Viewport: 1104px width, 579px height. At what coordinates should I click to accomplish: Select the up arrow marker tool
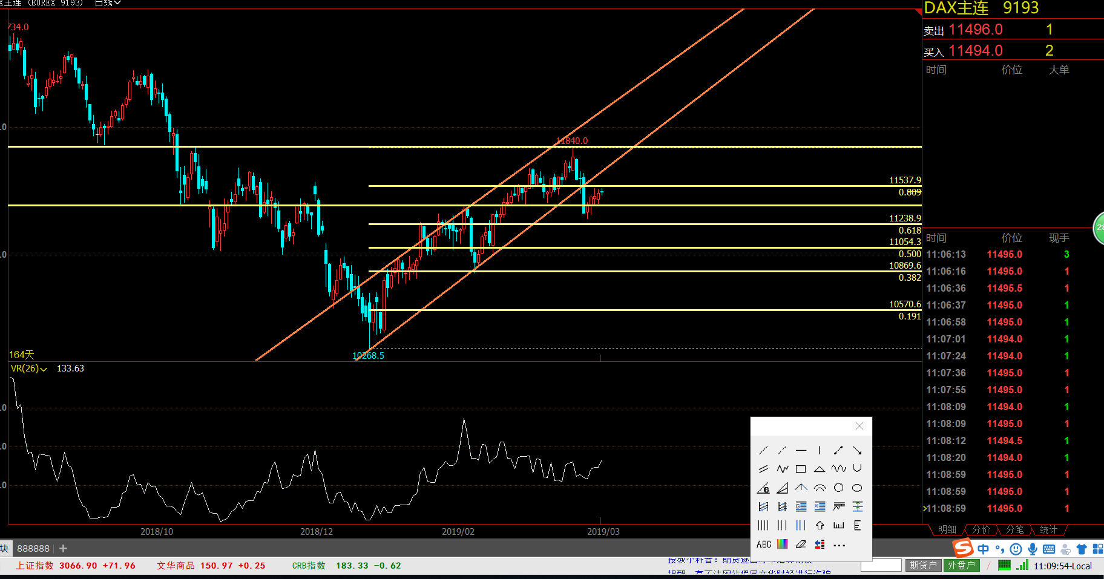[820, 525]
